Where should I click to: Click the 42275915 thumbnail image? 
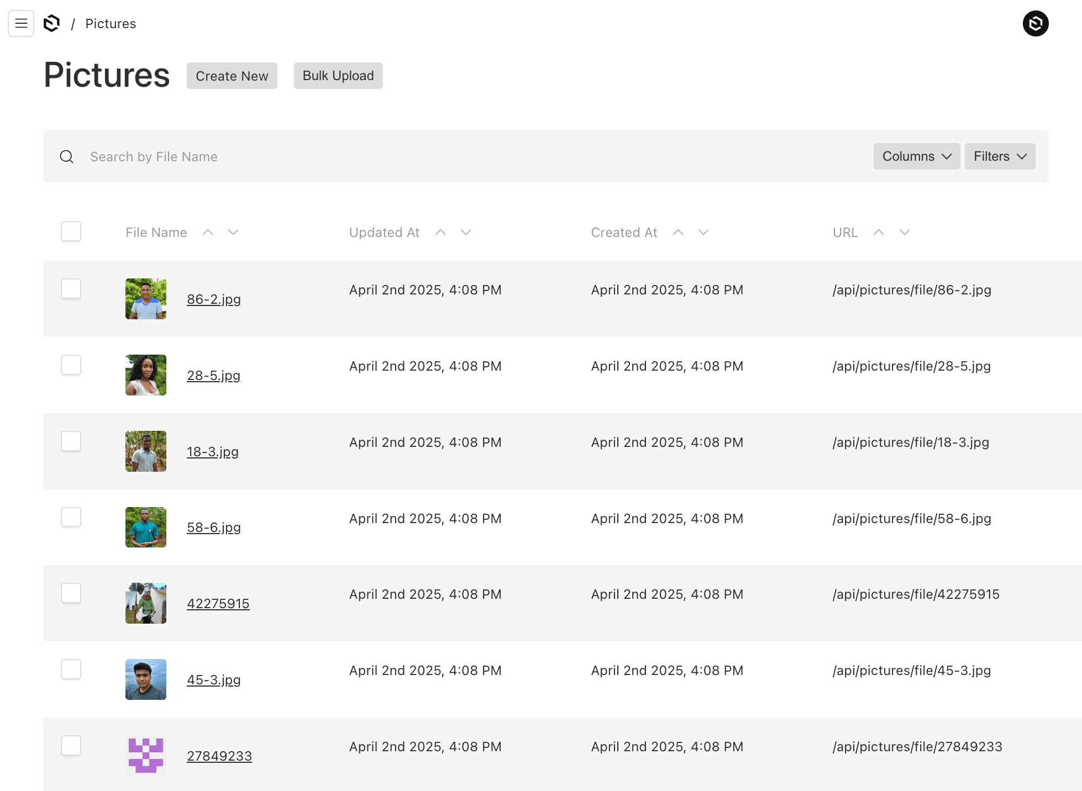click(146, 603)
